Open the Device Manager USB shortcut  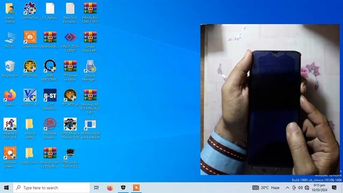pyautogui.click(x=90, y=71)
